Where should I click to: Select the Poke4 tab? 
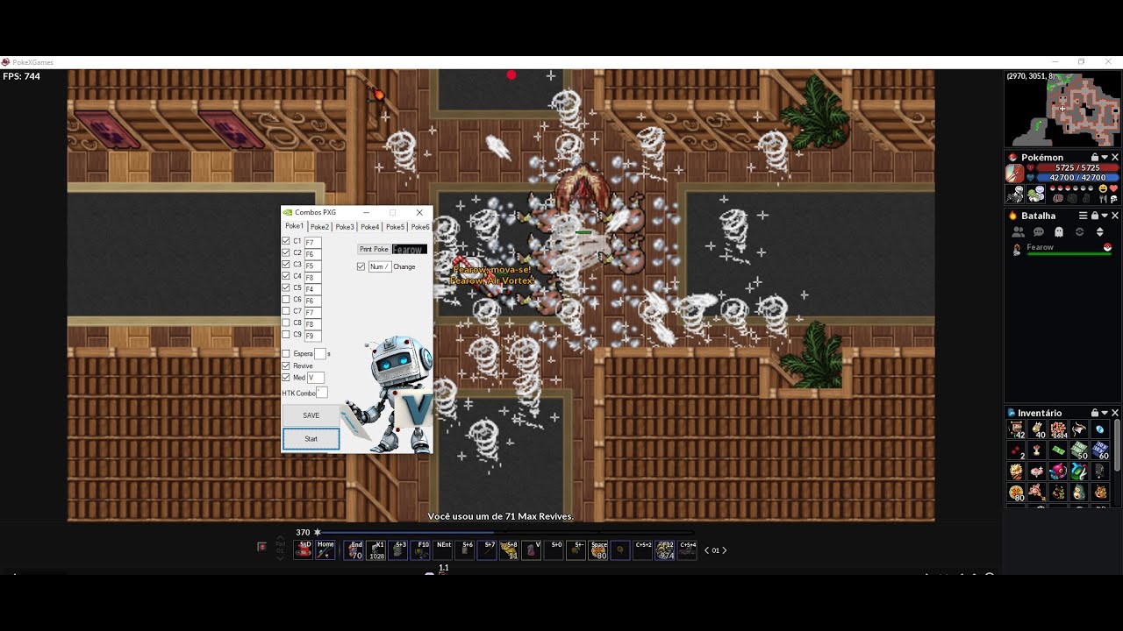(370, 227)
